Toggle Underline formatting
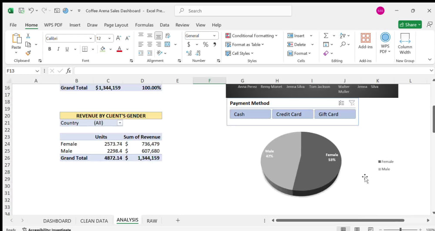The height and width of the screenshot is (231, 435). point(67,49)
